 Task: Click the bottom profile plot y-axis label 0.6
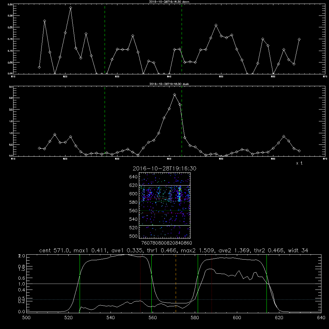[22, 278]
